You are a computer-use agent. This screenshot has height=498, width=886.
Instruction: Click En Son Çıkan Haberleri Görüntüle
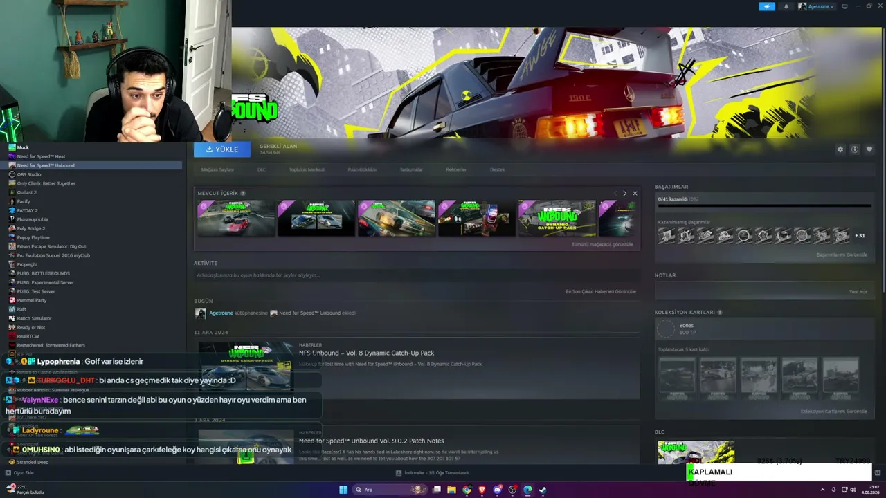coord(601,291)
